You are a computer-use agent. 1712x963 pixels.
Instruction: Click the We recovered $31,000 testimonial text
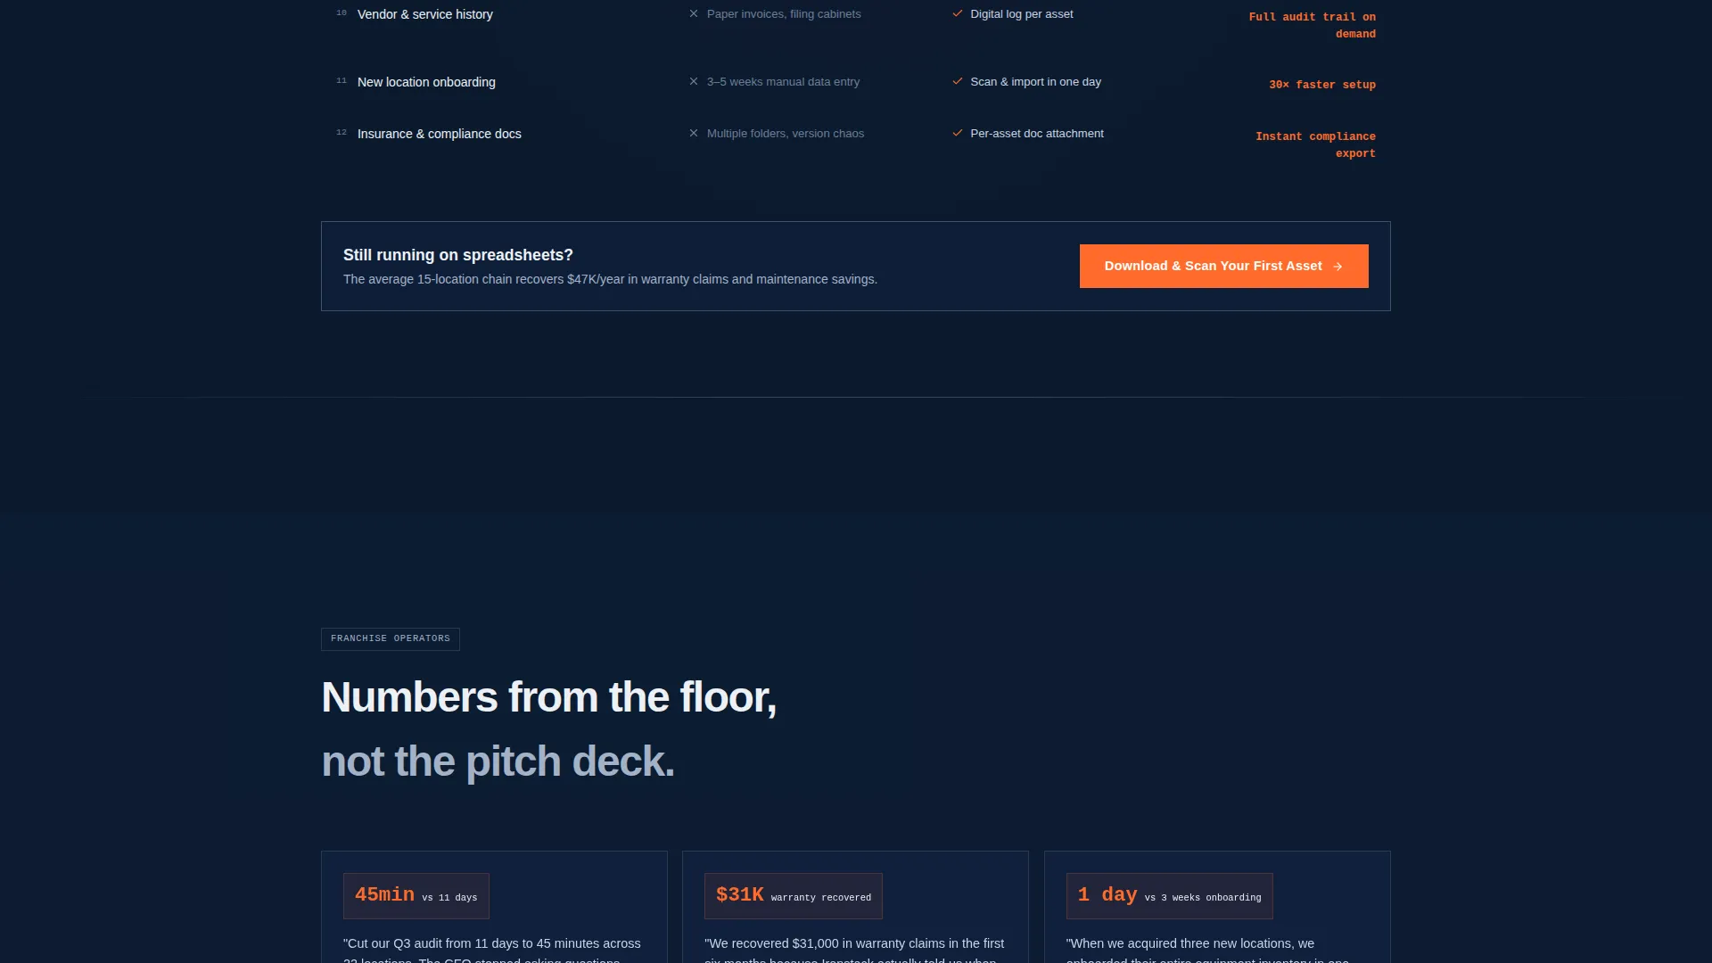tap(854, 950)
